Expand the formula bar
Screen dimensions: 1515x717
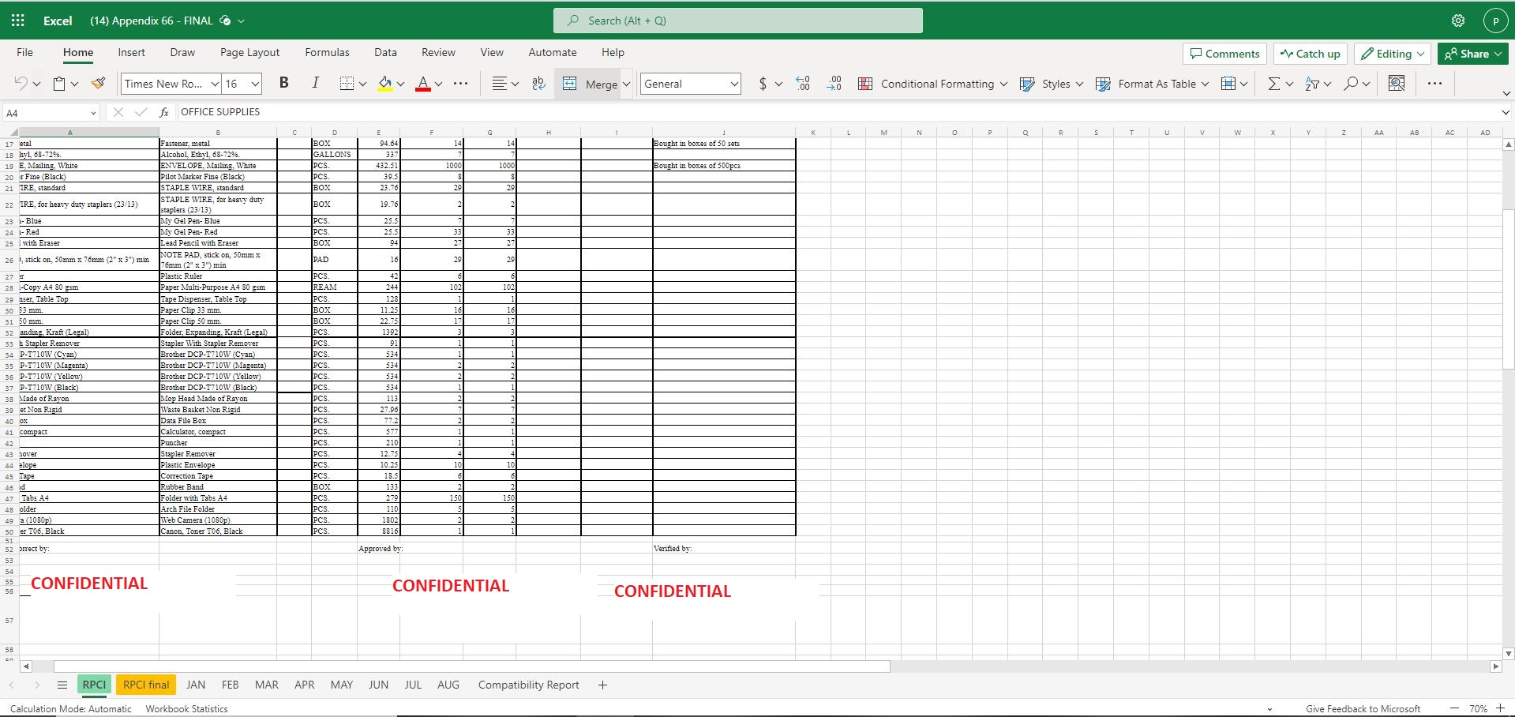[1505, 113]
